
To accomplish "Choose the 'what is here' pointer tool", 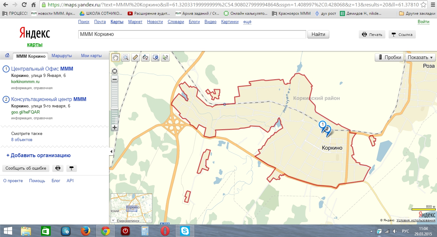I will click(165, 57).
